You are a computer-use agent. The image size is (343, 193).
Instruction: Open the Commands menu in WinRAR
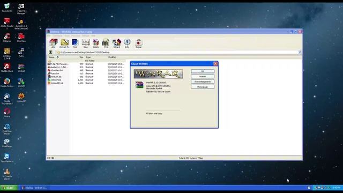[x=57, y=36]
